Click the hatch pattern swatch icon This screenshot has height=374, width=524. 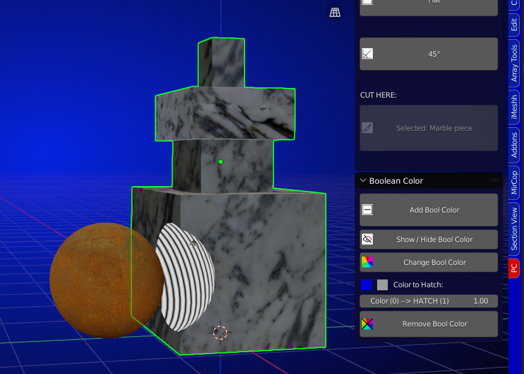tap(382, 284)
